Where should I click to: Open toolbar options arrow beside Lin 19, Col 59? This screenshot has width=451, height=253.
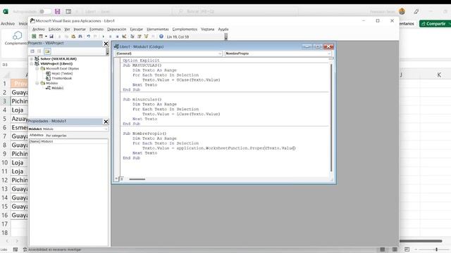pos(225,37)
